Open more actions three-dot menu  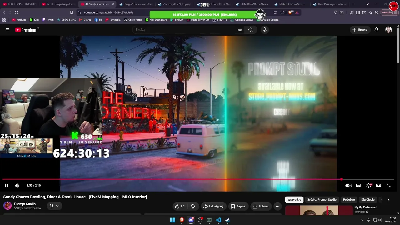point(277,206)
